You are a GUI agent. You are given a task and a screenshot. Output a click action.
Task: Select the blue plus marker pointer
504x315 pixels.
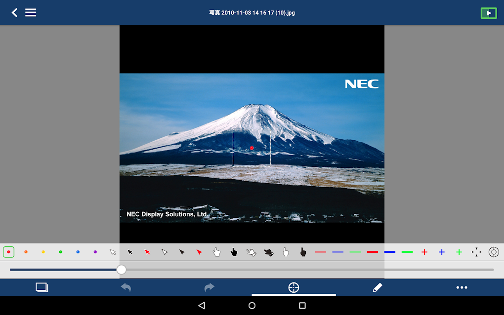pos(441,252)
